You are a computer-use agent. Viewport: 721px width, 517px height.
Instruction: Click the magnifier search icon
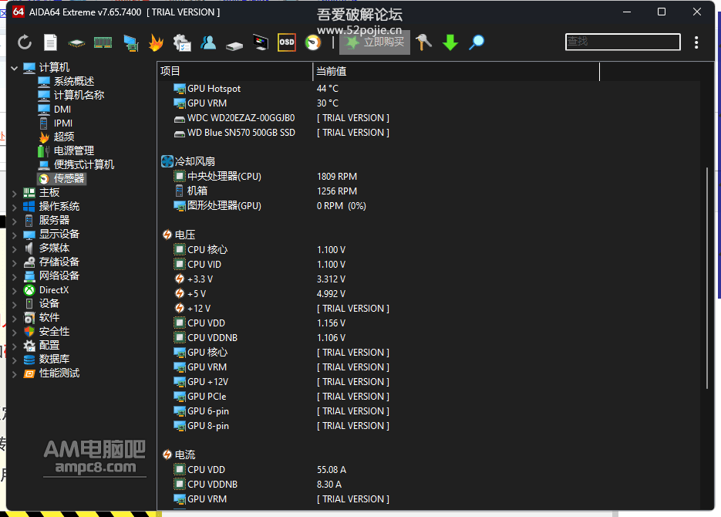[477, 42]
